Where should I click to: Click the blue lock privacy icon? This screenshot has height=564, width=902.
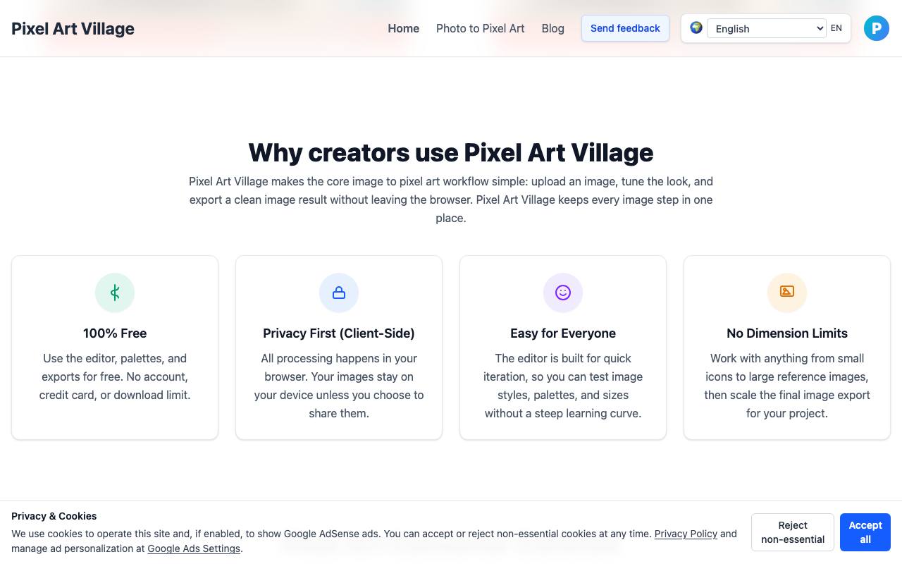pos(339,293)
